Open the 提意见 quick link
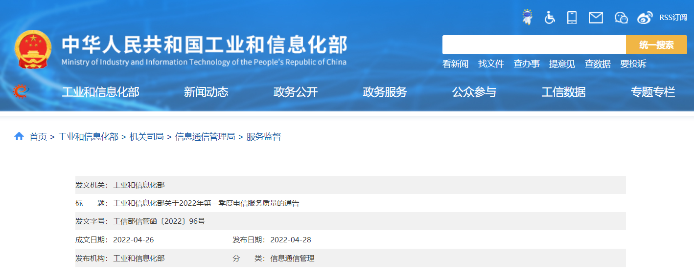The height and width of the screenshot is (279, 694). point(562,64)
